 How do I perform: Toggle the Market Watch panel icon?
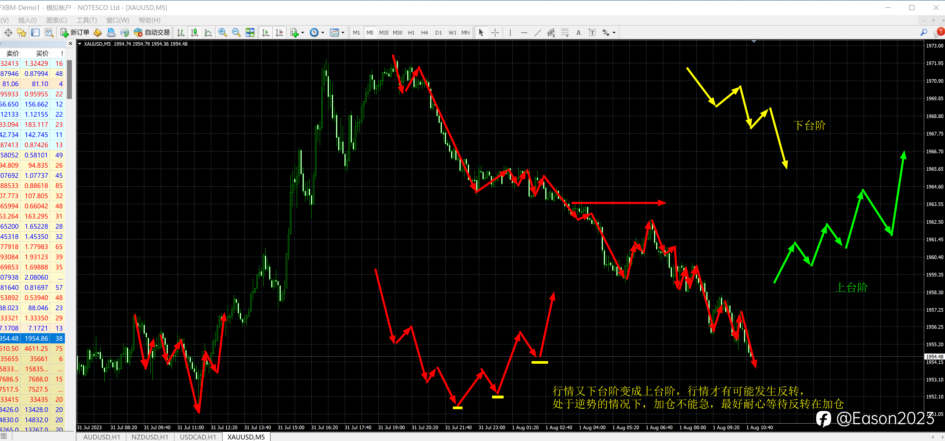pos(35,33)
